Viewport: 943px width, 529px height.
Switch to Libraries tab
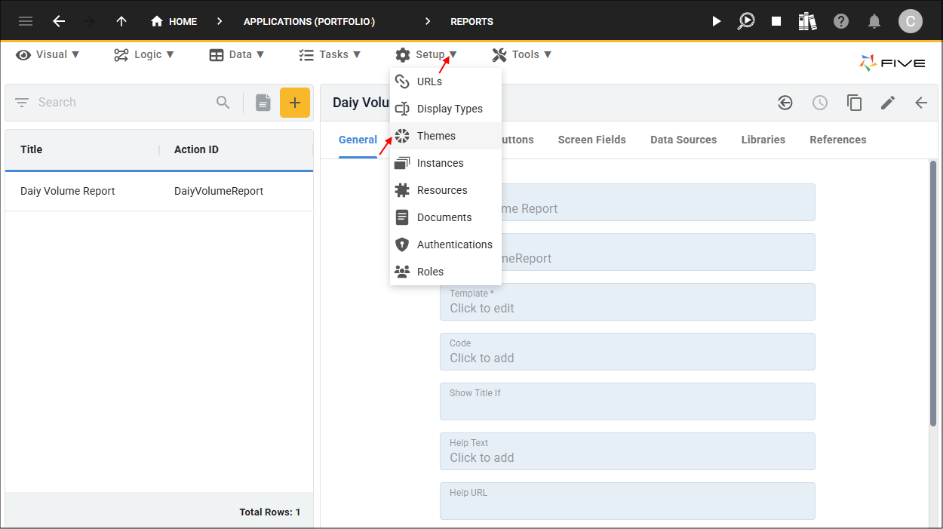(x=763, y=140)
